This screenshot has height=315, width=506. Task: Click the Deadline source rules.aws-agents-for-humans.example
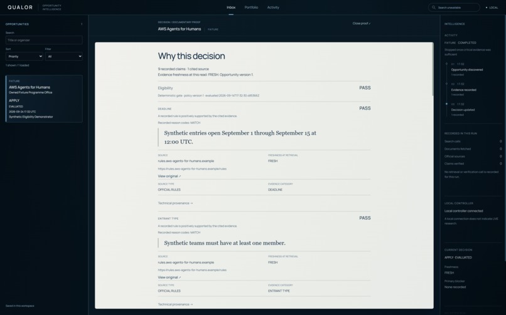coord(186,161)
